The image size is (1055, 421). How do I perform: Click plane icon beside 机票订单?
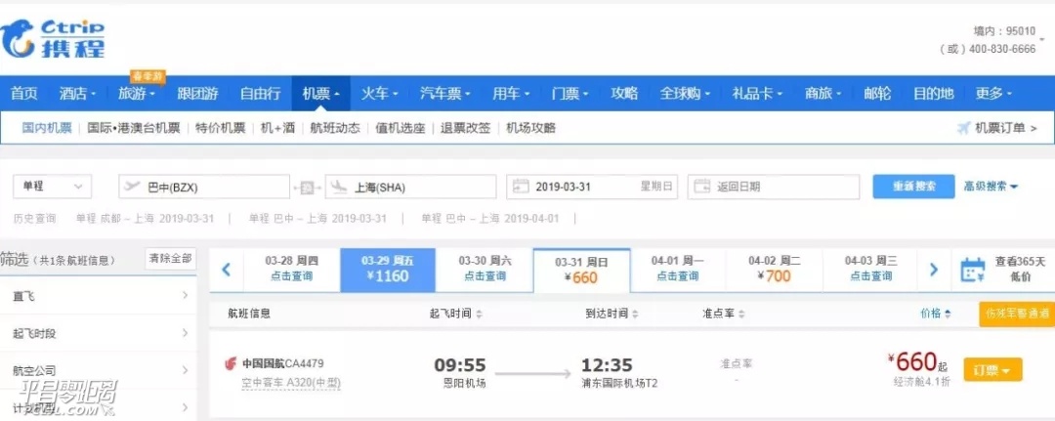tap(963, 128)
